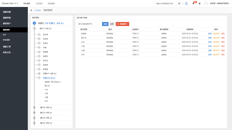Select the 总部门 (12个部门, 235人) root node
Image resolution: width=232 pixels, height=130 pixels.
(x=51, y=23)
